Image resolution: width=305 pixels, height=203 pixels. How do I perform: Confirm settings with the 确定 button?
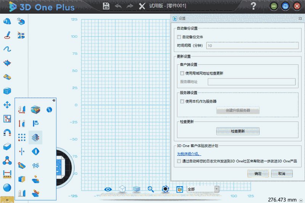pos(258,173)
